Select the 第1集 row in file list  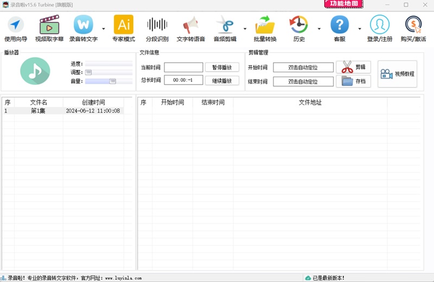point(39,111)
